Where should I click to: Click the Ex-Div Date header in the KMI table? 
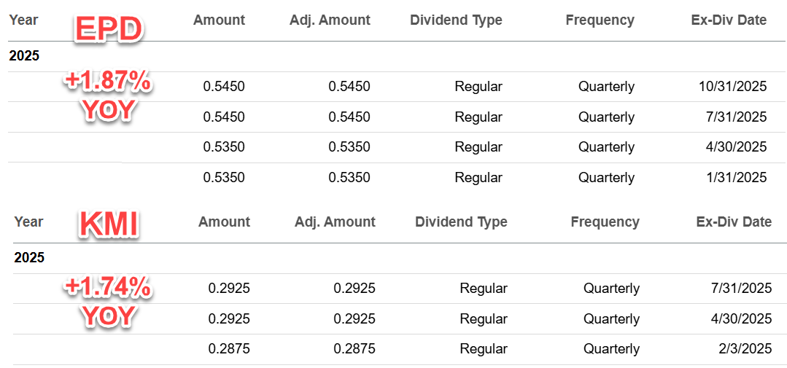coord(734,222)
